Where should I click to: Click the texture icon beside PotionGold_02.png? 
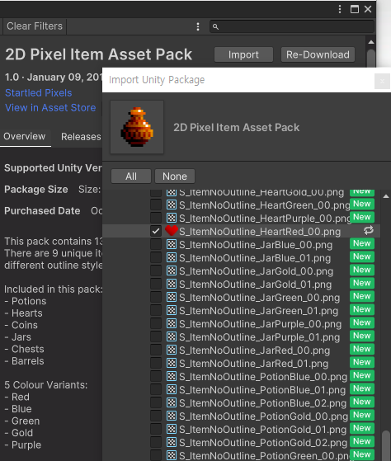pos(172,442)
